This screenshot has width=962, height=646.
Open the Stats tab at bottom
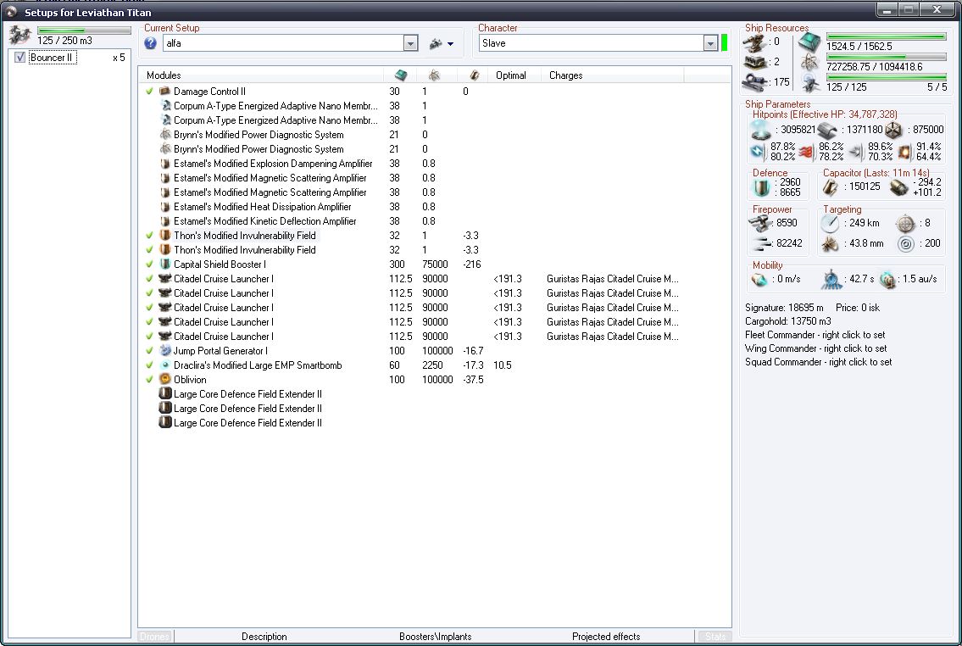click(x=715, y=636)
